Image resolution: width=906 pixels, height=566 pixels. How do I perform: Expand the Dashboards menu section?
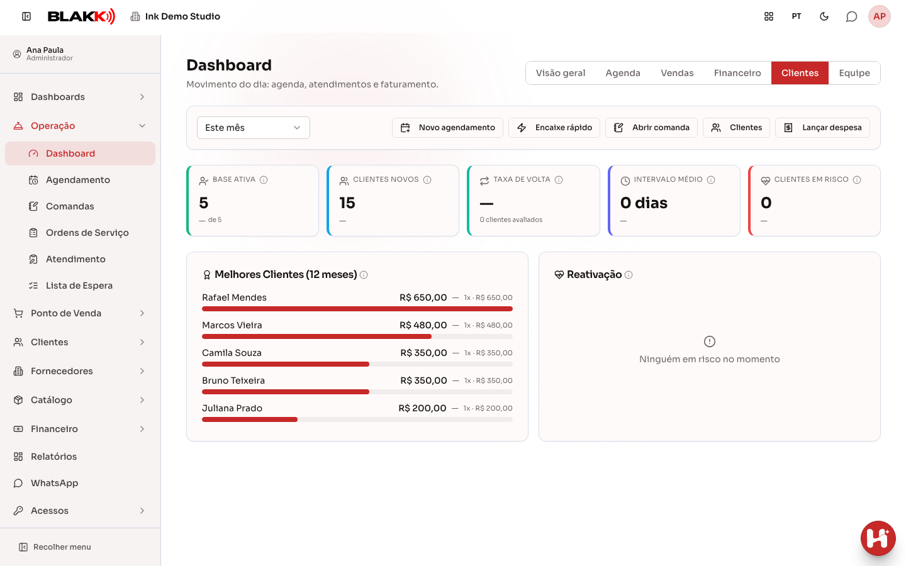click(80, 97)
